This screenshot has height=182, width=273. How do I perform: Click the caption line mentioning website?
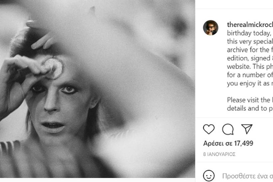(250, 67)
